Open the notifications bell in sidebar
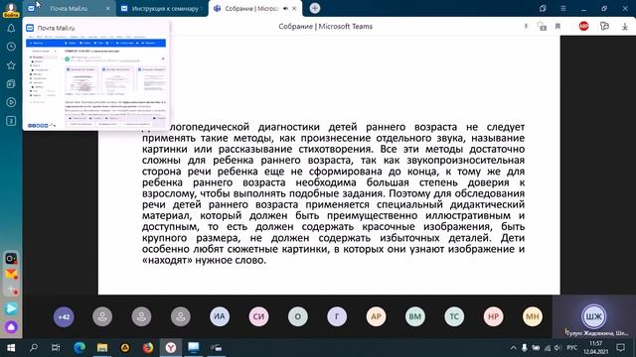The height and width of the screenshot is (357, 636). tap(11, 28)
